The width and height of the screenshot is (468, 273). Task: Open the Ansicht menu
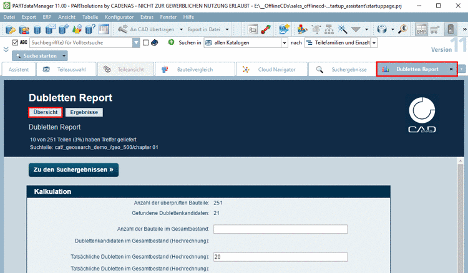coord(67,17)
